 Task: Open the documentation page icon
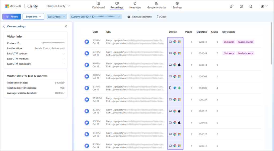pos(251,6)
